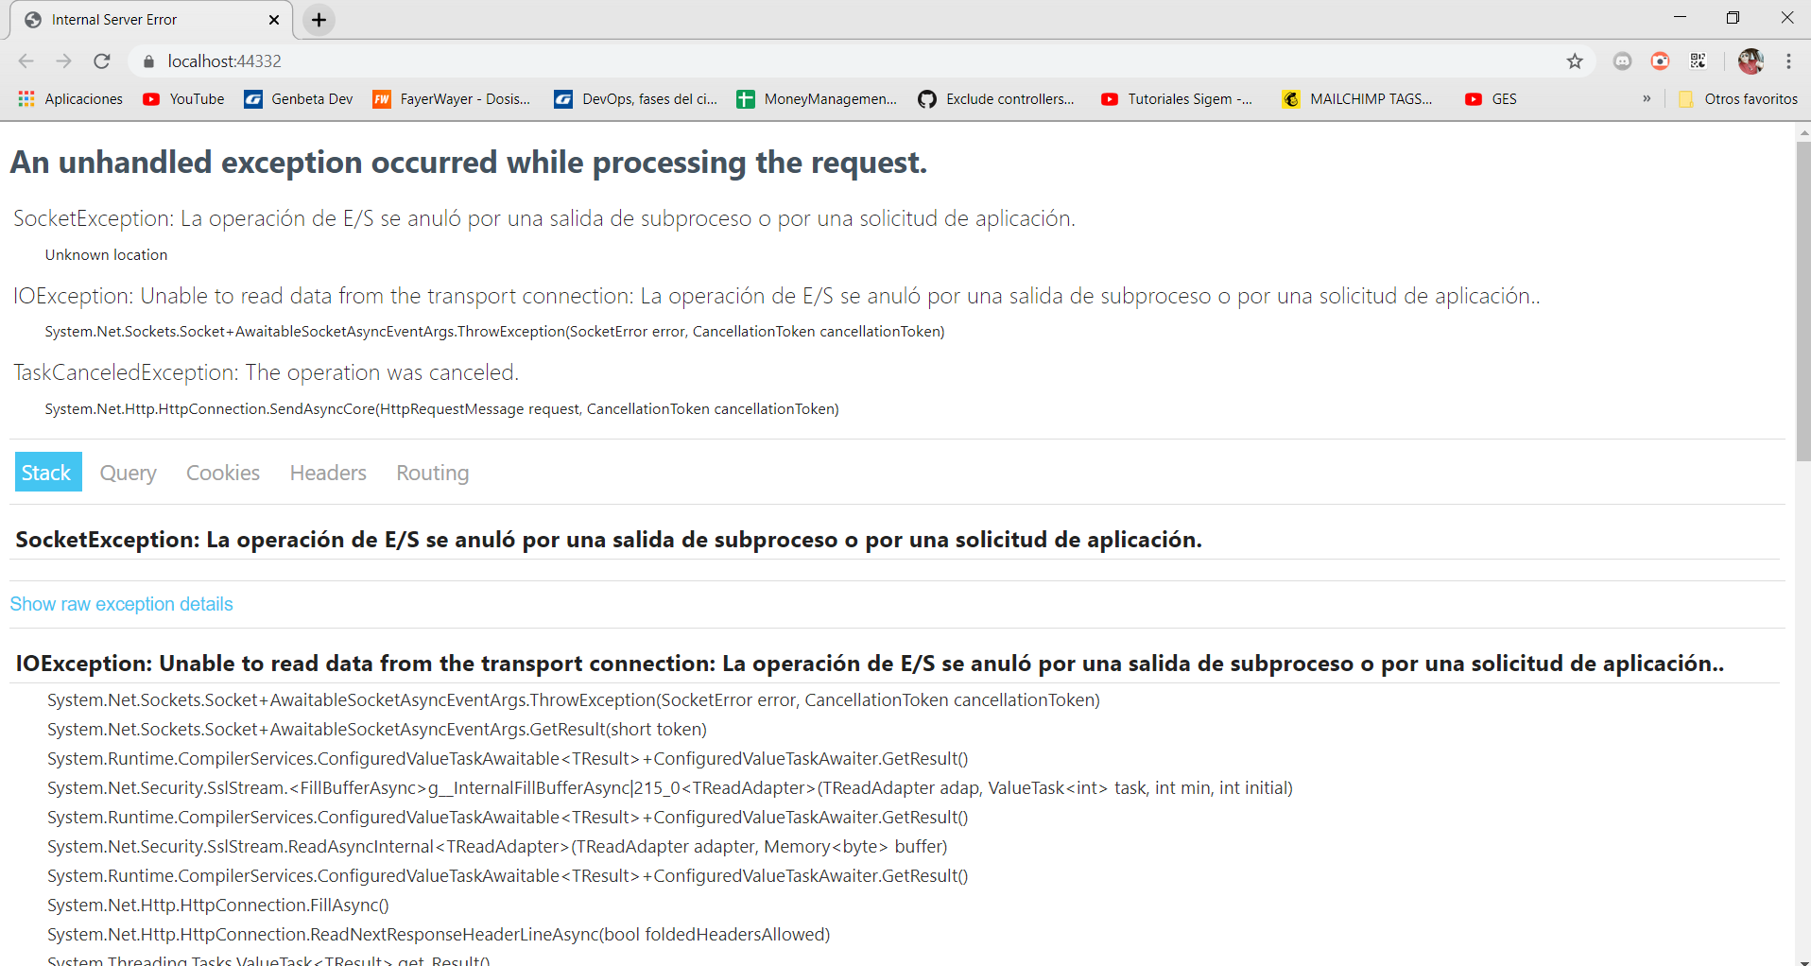The height and width of the screenshot is (966, 1811).
Task: Click the browser back arrow
Action: point(26,61)
